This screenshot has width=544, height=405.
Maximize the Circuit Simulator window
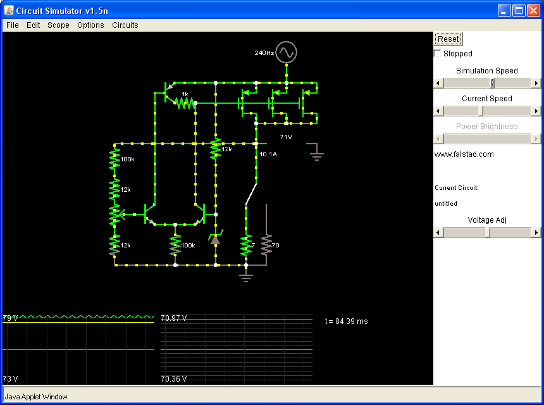[519, 10]
